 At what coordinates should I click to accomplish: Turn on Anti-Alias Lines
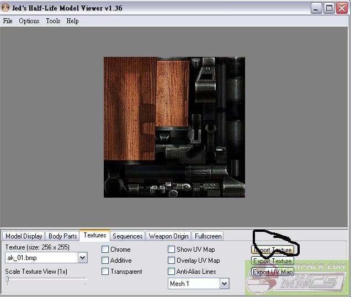172,272
